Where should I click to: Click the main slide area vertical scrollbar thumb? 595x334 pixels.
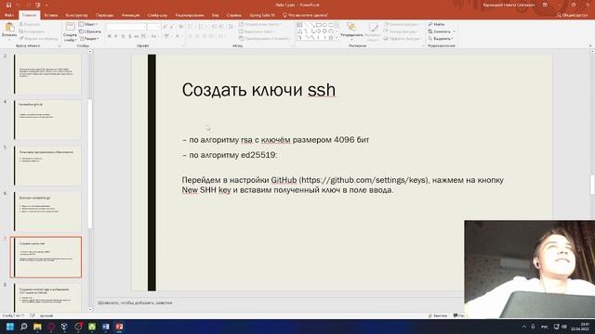592,185
